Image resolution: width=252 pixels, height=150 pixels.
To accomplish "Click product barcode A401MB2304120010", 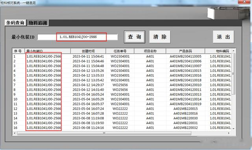I will click(x=185, y=85).
